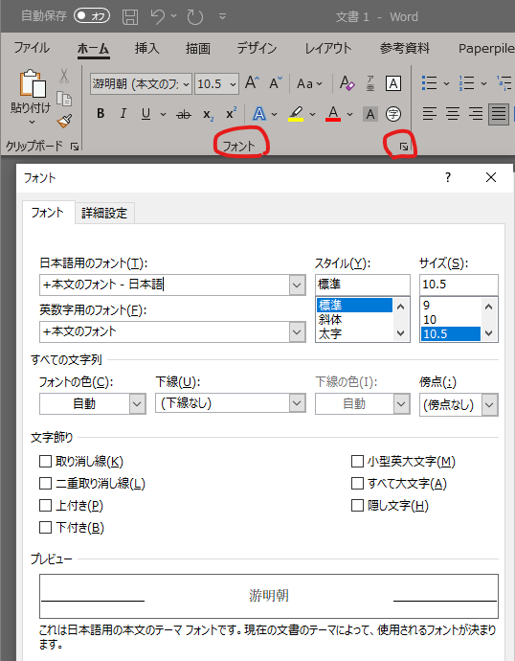The height and width of the screenshot is (661, 515).
Task: Select size 9 in size list
Action: pyautogui.click(x=451, y=306)
